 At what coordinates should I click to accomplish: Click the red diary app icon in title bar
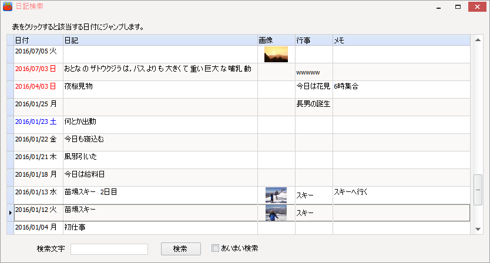(8, 6)
